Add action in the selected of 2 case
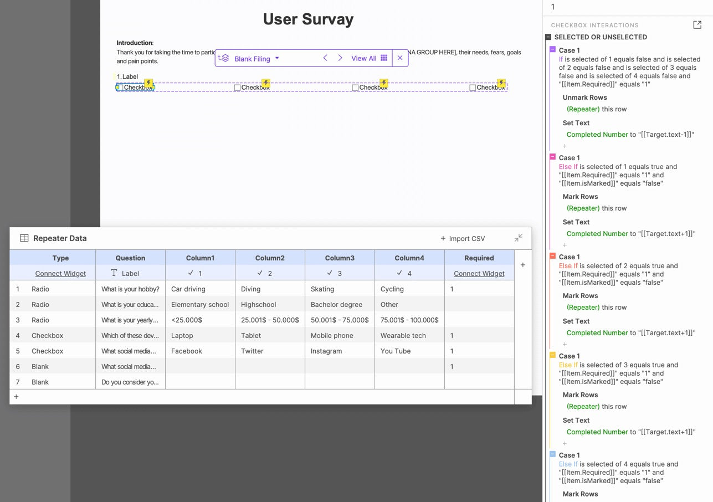The height and width of the screenshot is (502, 713). point(565,344)
